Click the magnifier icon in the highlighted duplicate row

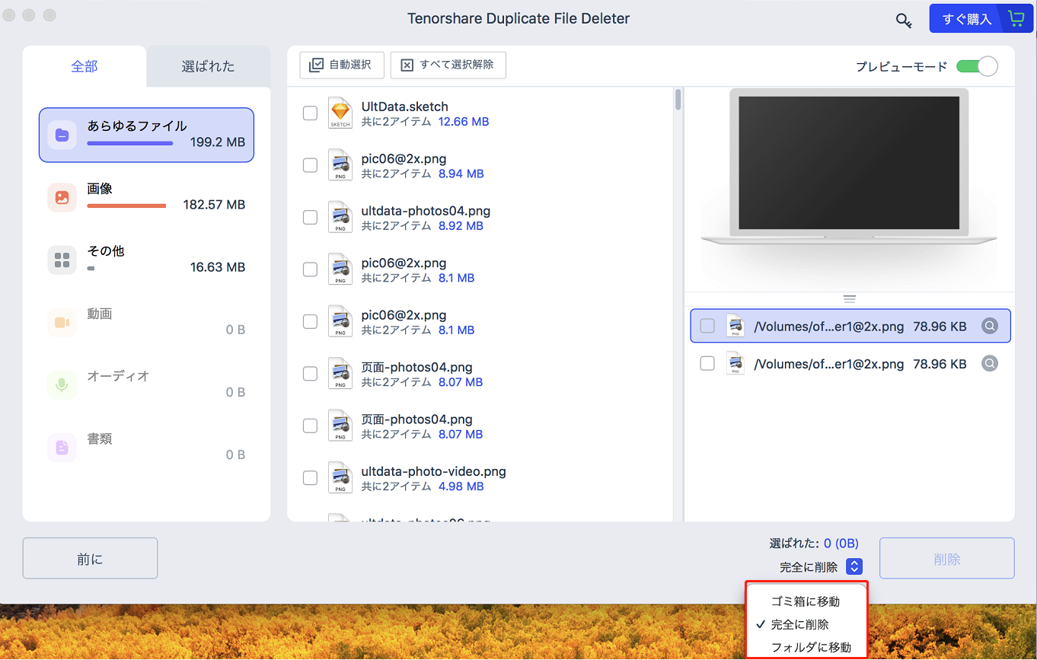(990, 326)
